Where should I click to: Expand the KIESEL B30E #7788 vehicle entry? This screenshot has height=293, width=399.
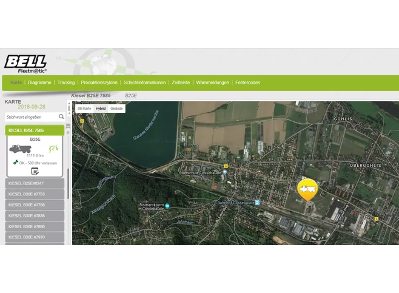pos(35,205)
